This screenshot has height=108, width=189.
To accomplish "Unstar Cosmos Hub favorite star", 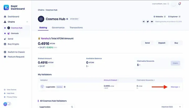I will pos(5,28).
